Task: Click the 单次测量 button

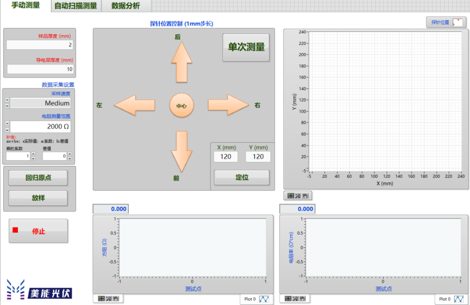Action: (x=246, y=47)
